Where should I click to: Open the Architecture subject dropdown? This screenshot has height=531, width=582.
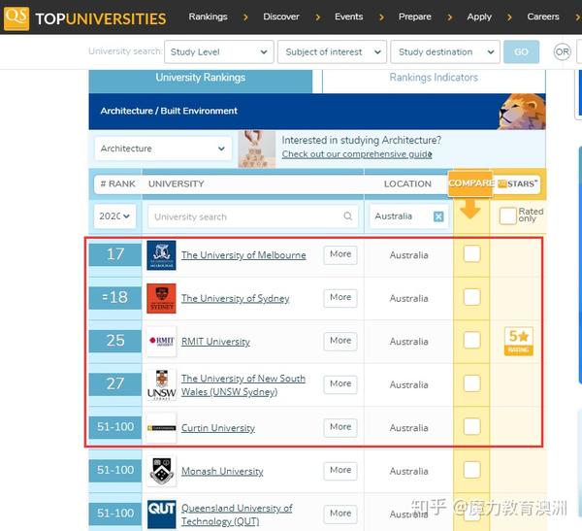point(163,149)
